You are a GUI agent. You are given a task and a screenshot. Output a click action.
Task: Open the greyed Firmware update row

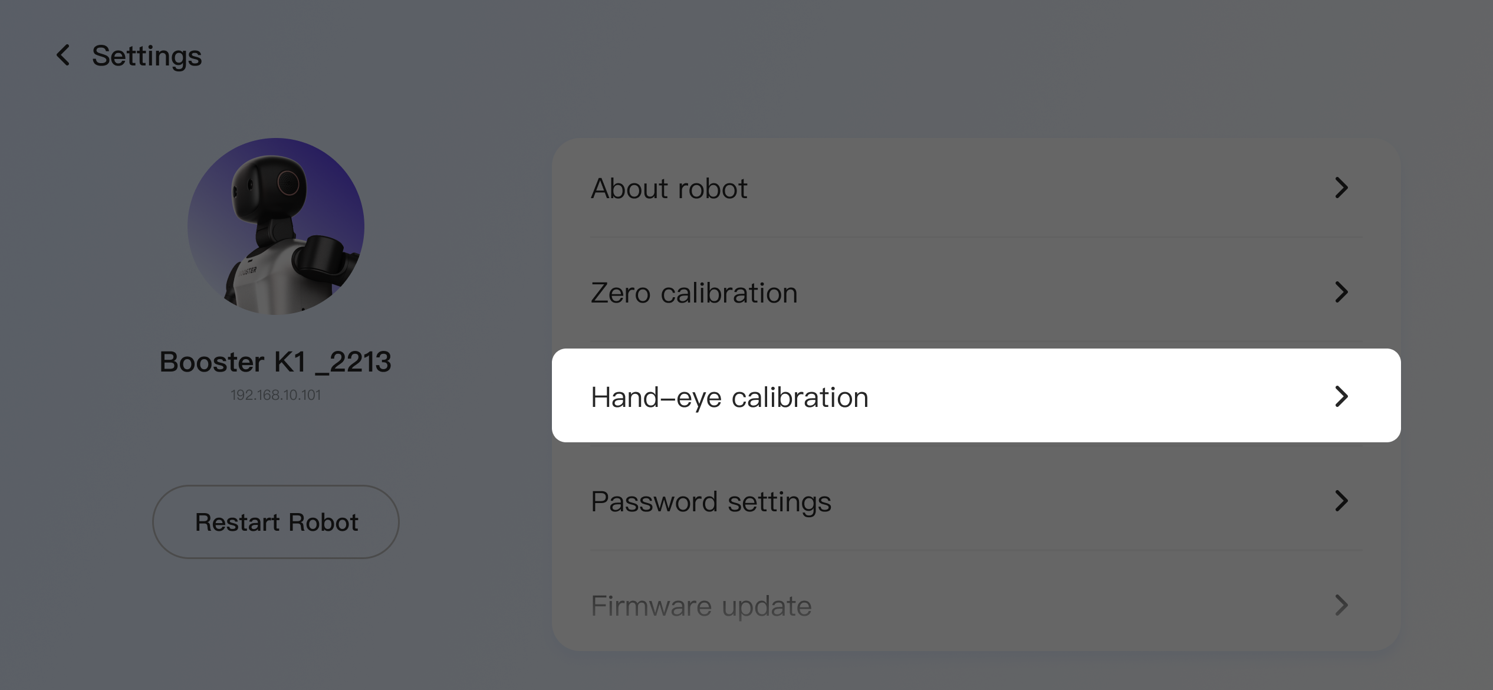[x=976, y=606]
